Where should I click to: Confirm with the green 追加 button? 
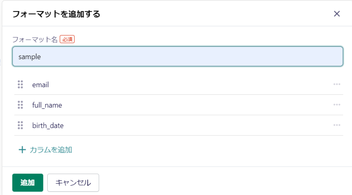pos(28,183)
